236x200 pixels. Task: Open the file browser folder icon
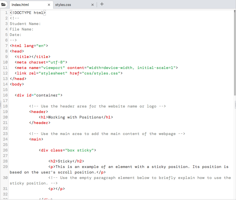3,4
